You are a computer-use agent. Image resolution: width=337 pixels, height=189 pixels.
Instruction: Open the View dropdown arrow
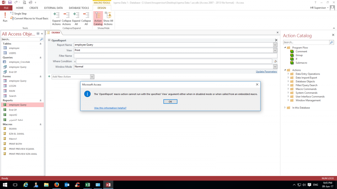(275, 50)
